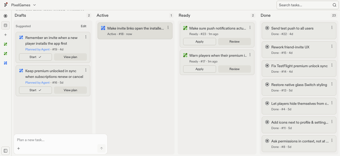
Task: Open the Start dropdown on task #16
Action: click(x=35, y=90)
